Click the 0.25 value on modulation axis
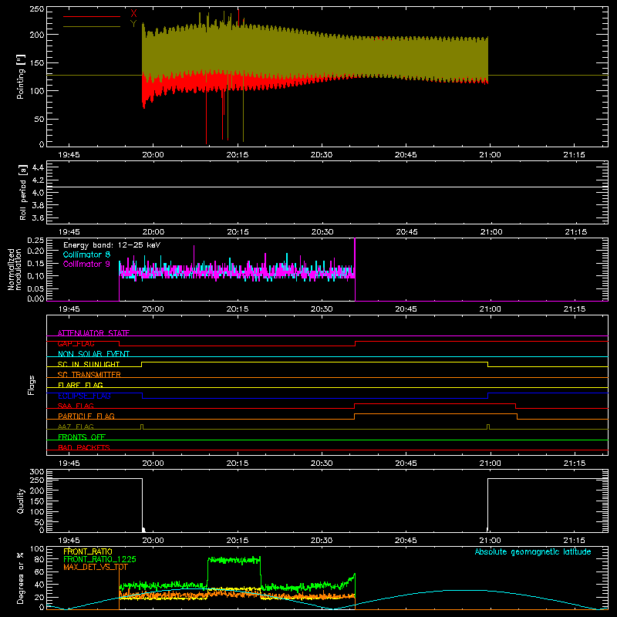 click(x=35, y=241)
